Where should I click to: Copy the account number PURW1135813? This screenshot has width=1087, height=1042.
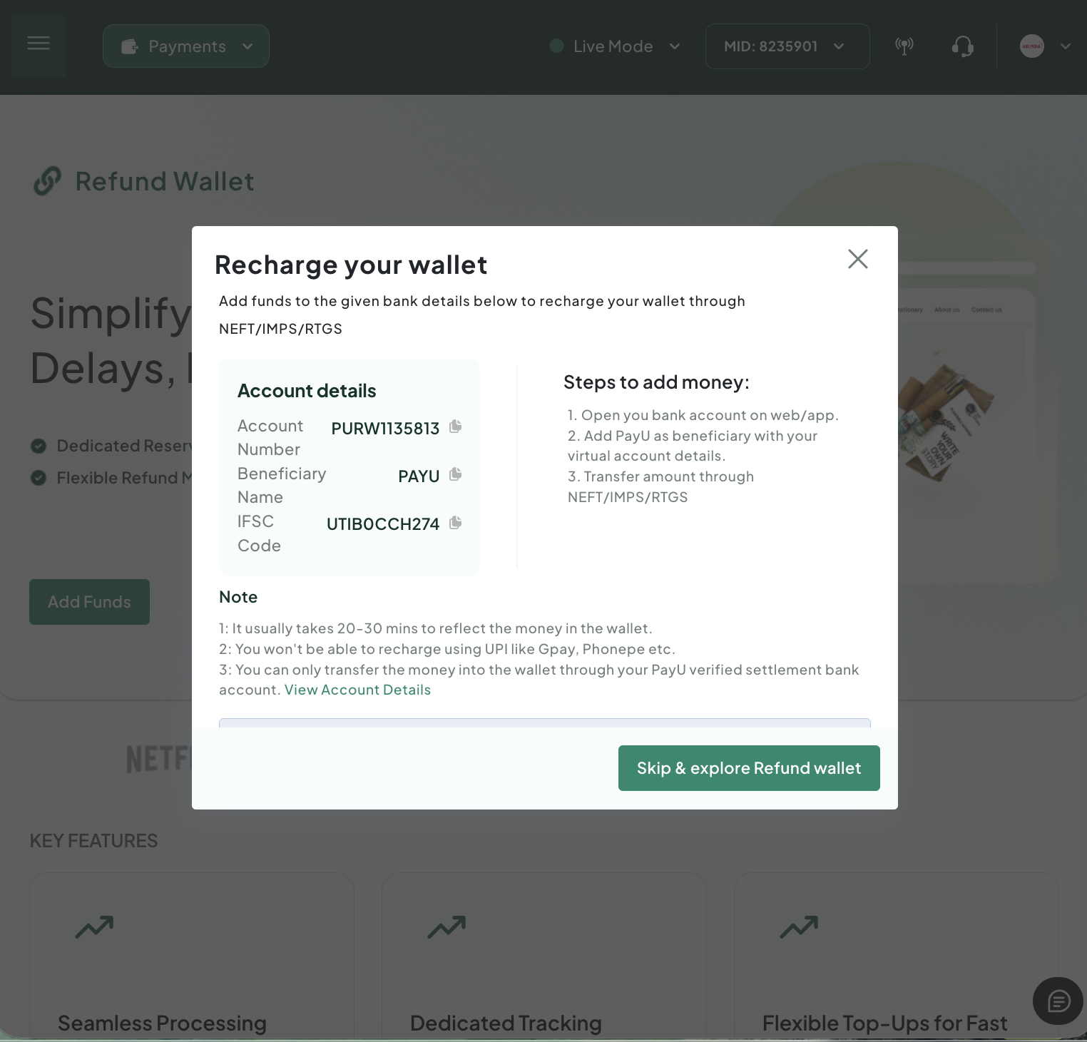pos(456,426)
